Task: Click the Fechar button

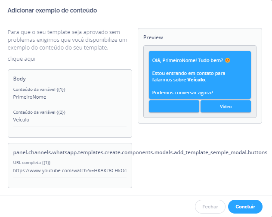Action: (x=210, y=207)
